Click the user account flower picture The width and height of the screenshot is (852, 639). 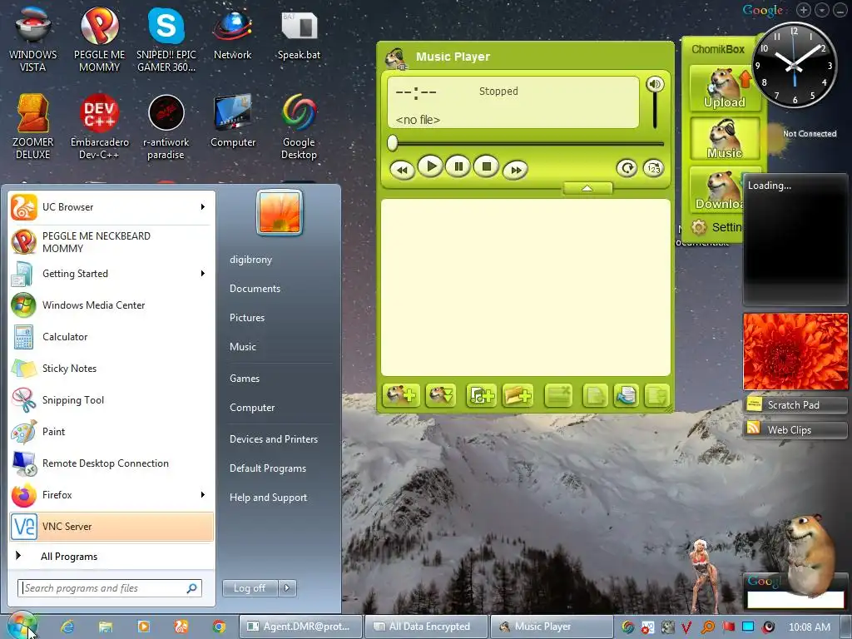pos(280,212)
